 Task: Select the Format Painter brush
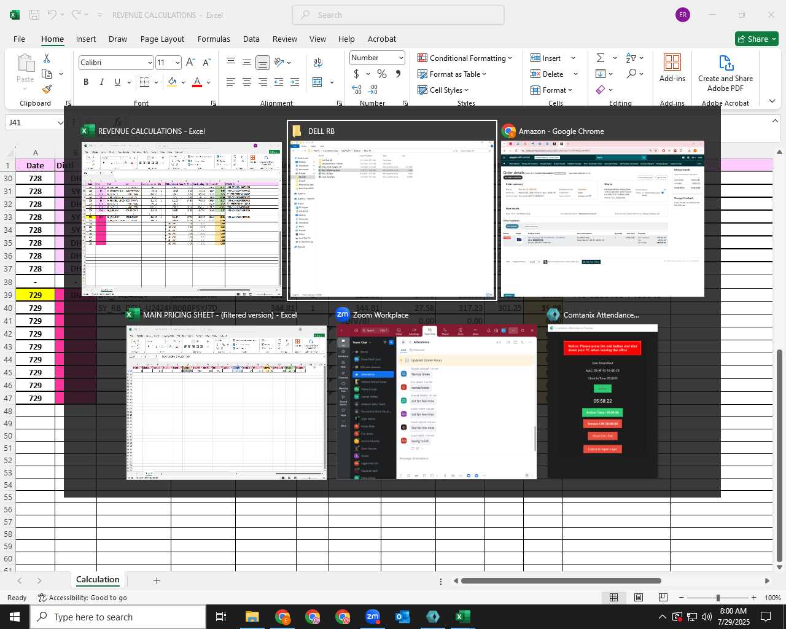click(47, 89)
